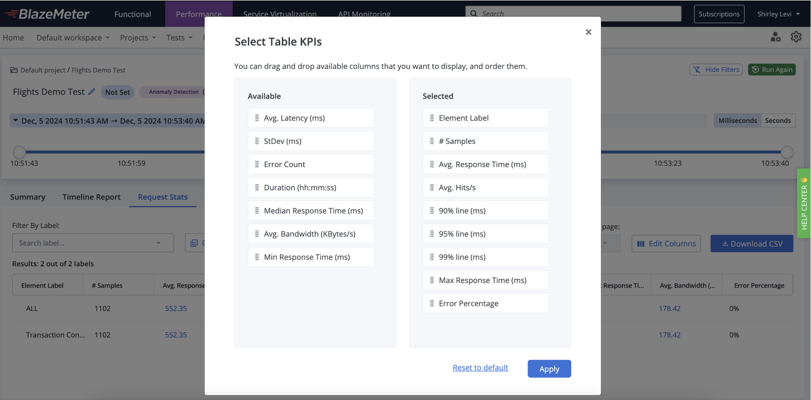Open the Search label combo box
The height and width of the screenshot is (400, 811).
pos(93,243)
